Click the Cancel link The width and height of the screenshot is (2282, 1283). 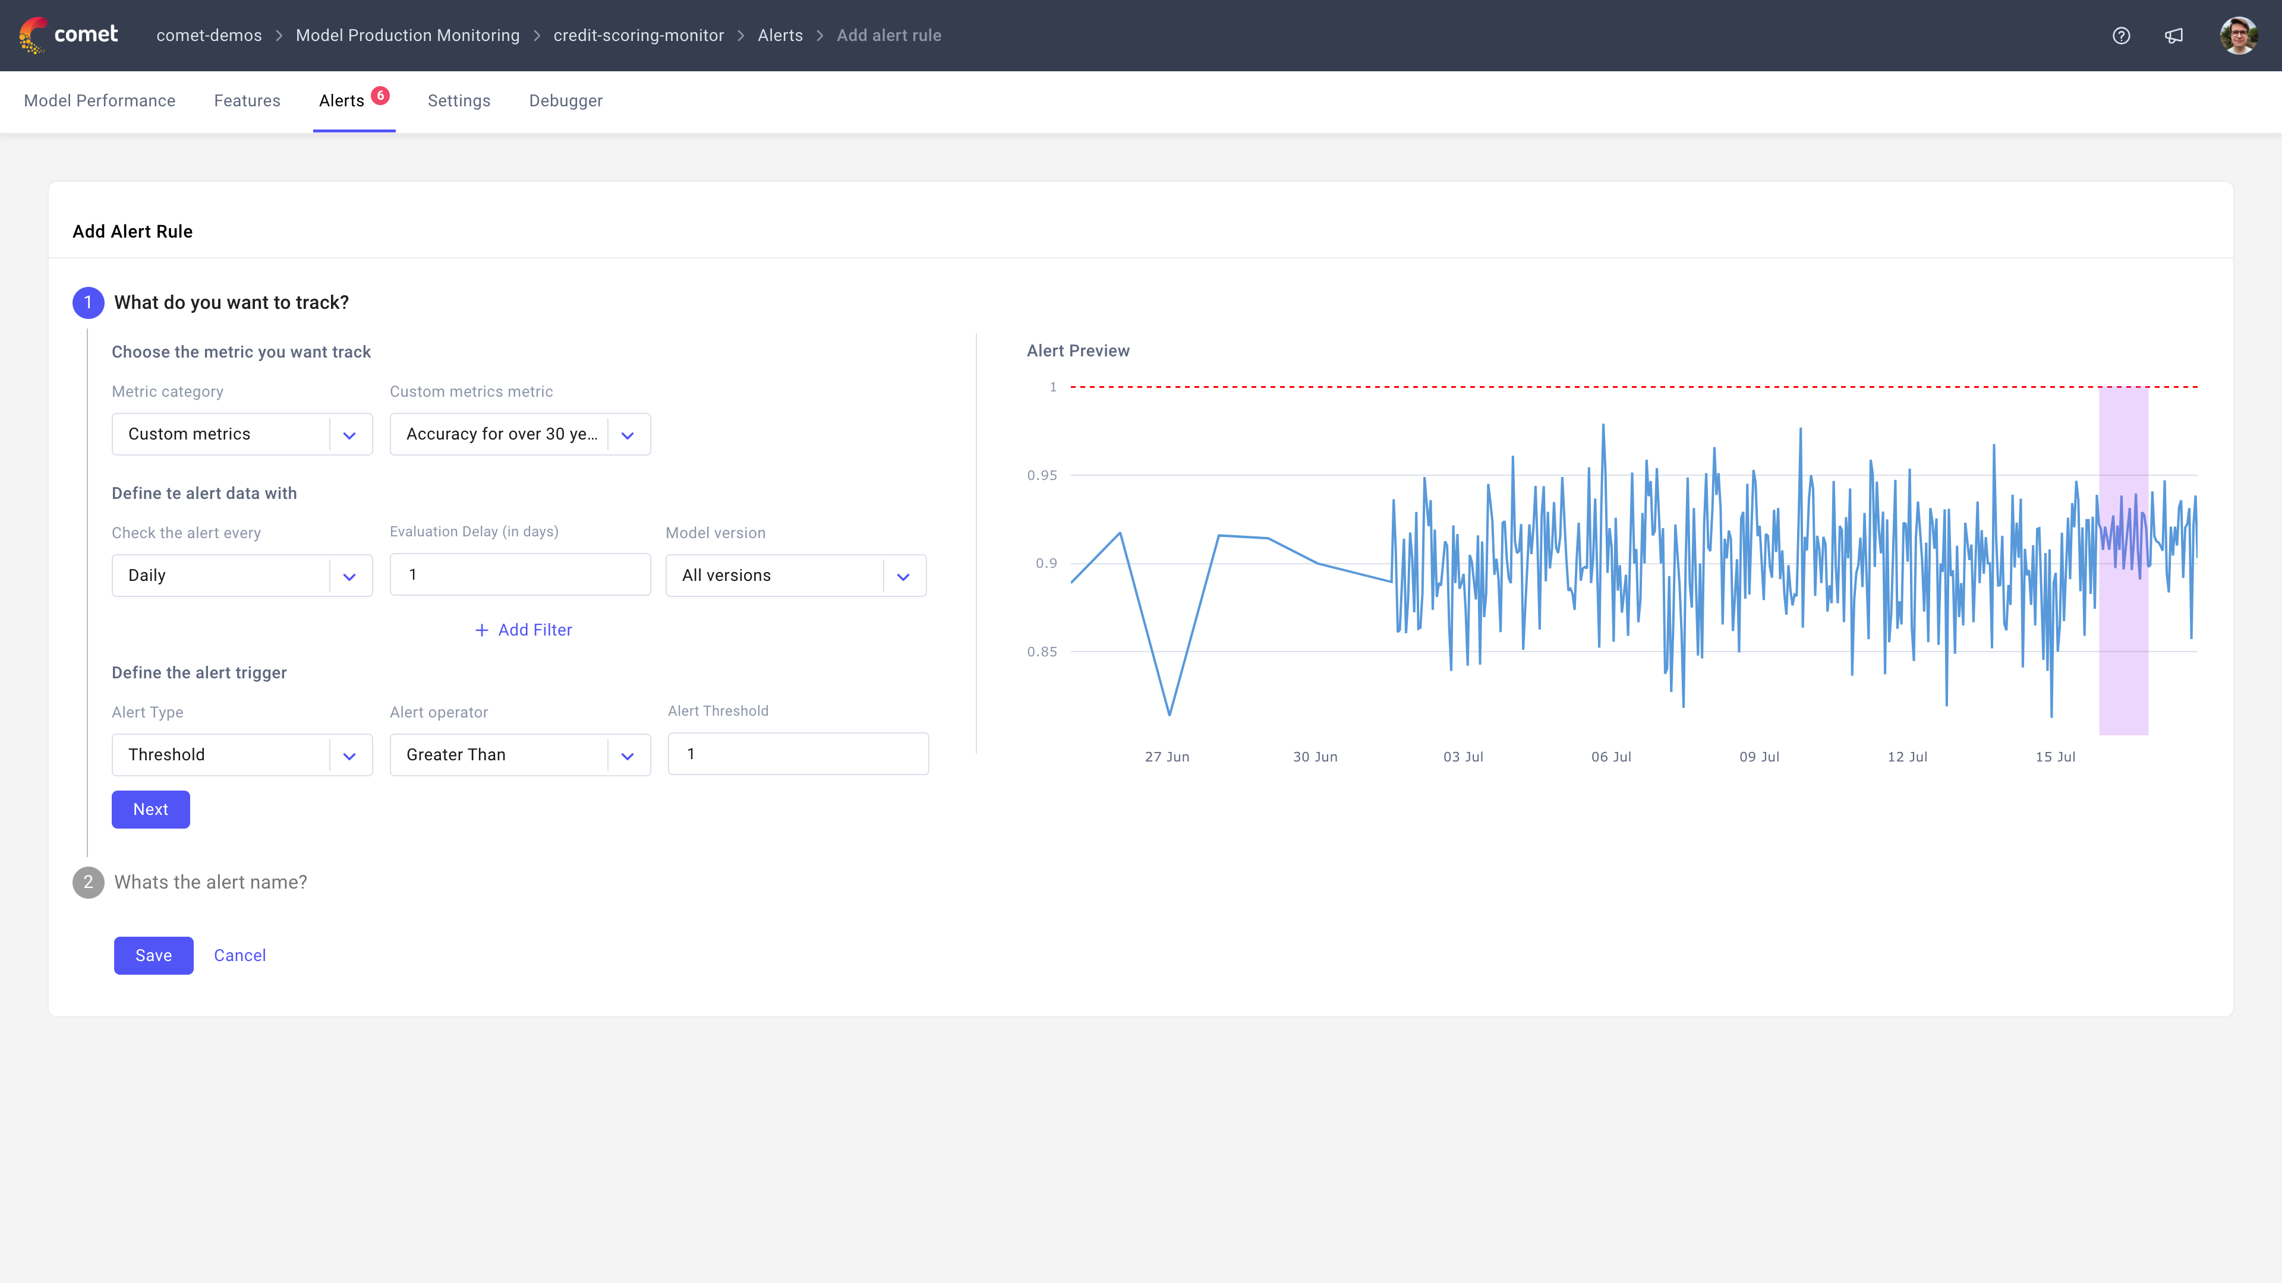[239, 955]
